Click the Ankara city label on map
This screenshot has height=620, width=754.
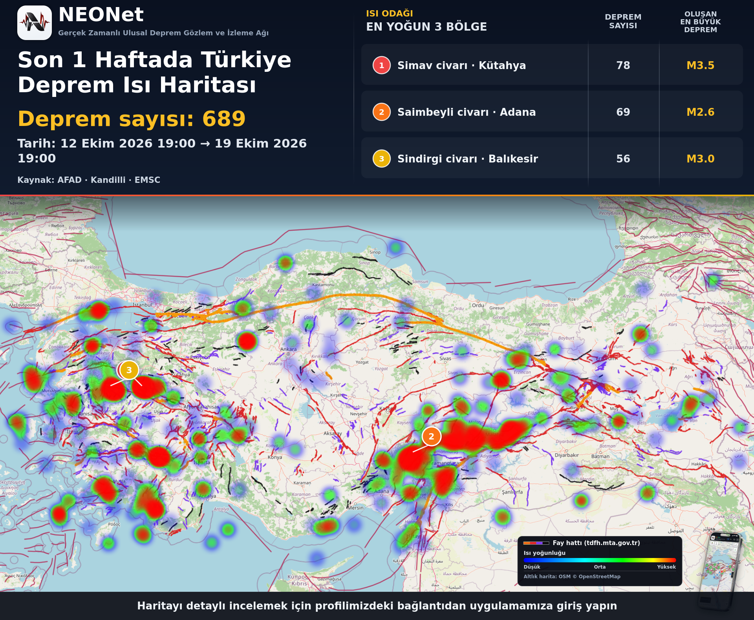pyautogui.click(x=288, y=349)
